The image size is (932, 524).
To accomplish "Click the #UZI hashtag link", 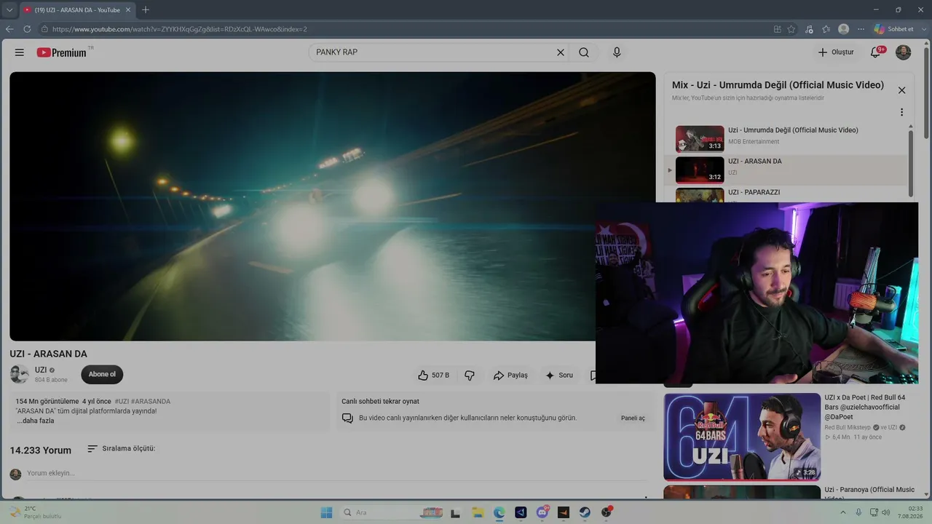I will pyautogui.click(x=122, y=402).
